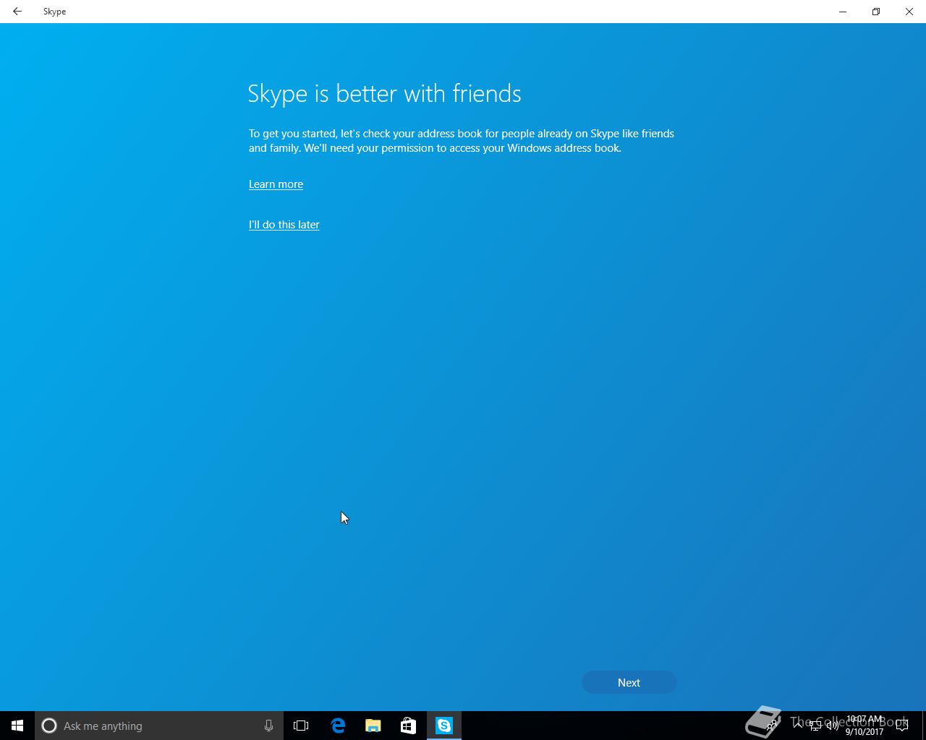Open File Explorer from the taskbar
The image size is (926, 740).
pos(373,726)
